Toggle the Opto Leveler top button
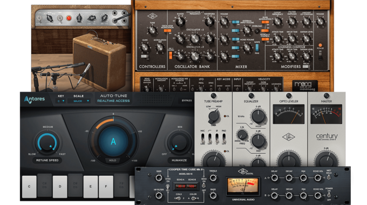 [289, 95]
